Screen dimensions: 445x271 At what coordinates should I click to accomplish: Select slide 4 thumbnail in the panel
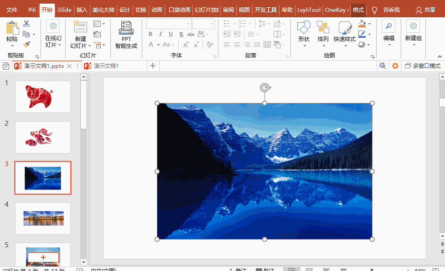coord(43,218)
